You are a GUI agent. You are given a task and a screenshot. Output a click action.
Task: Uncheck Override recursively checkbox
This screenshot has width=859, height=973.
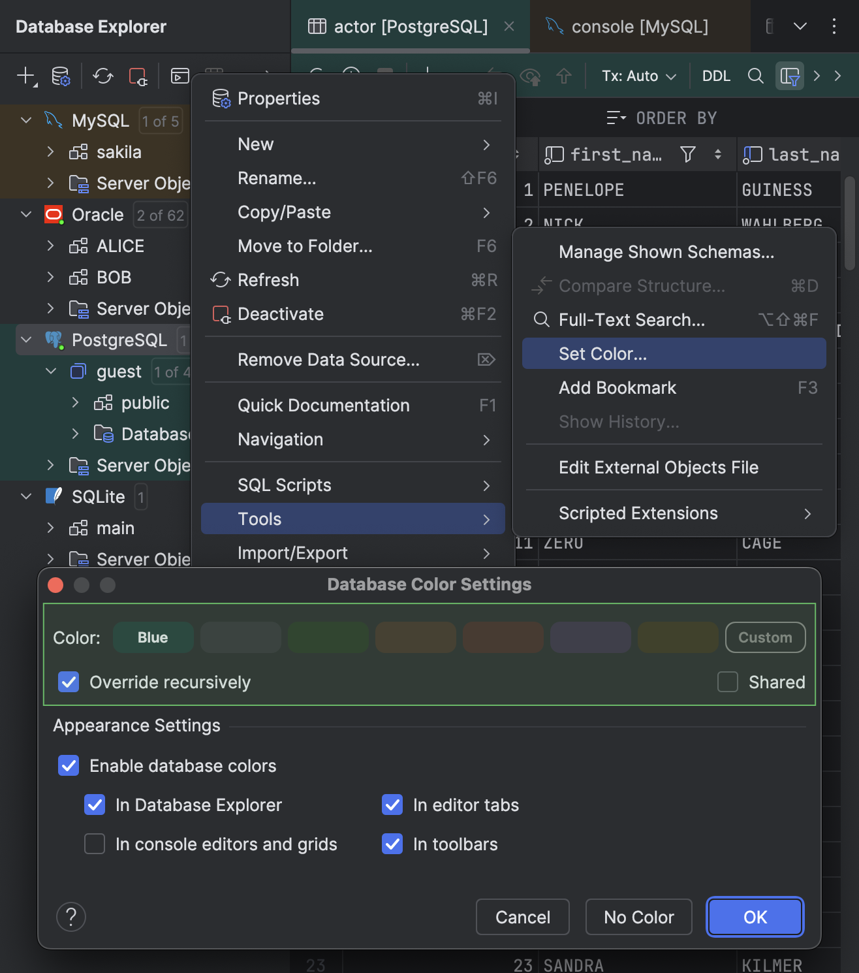coord(69,682)
